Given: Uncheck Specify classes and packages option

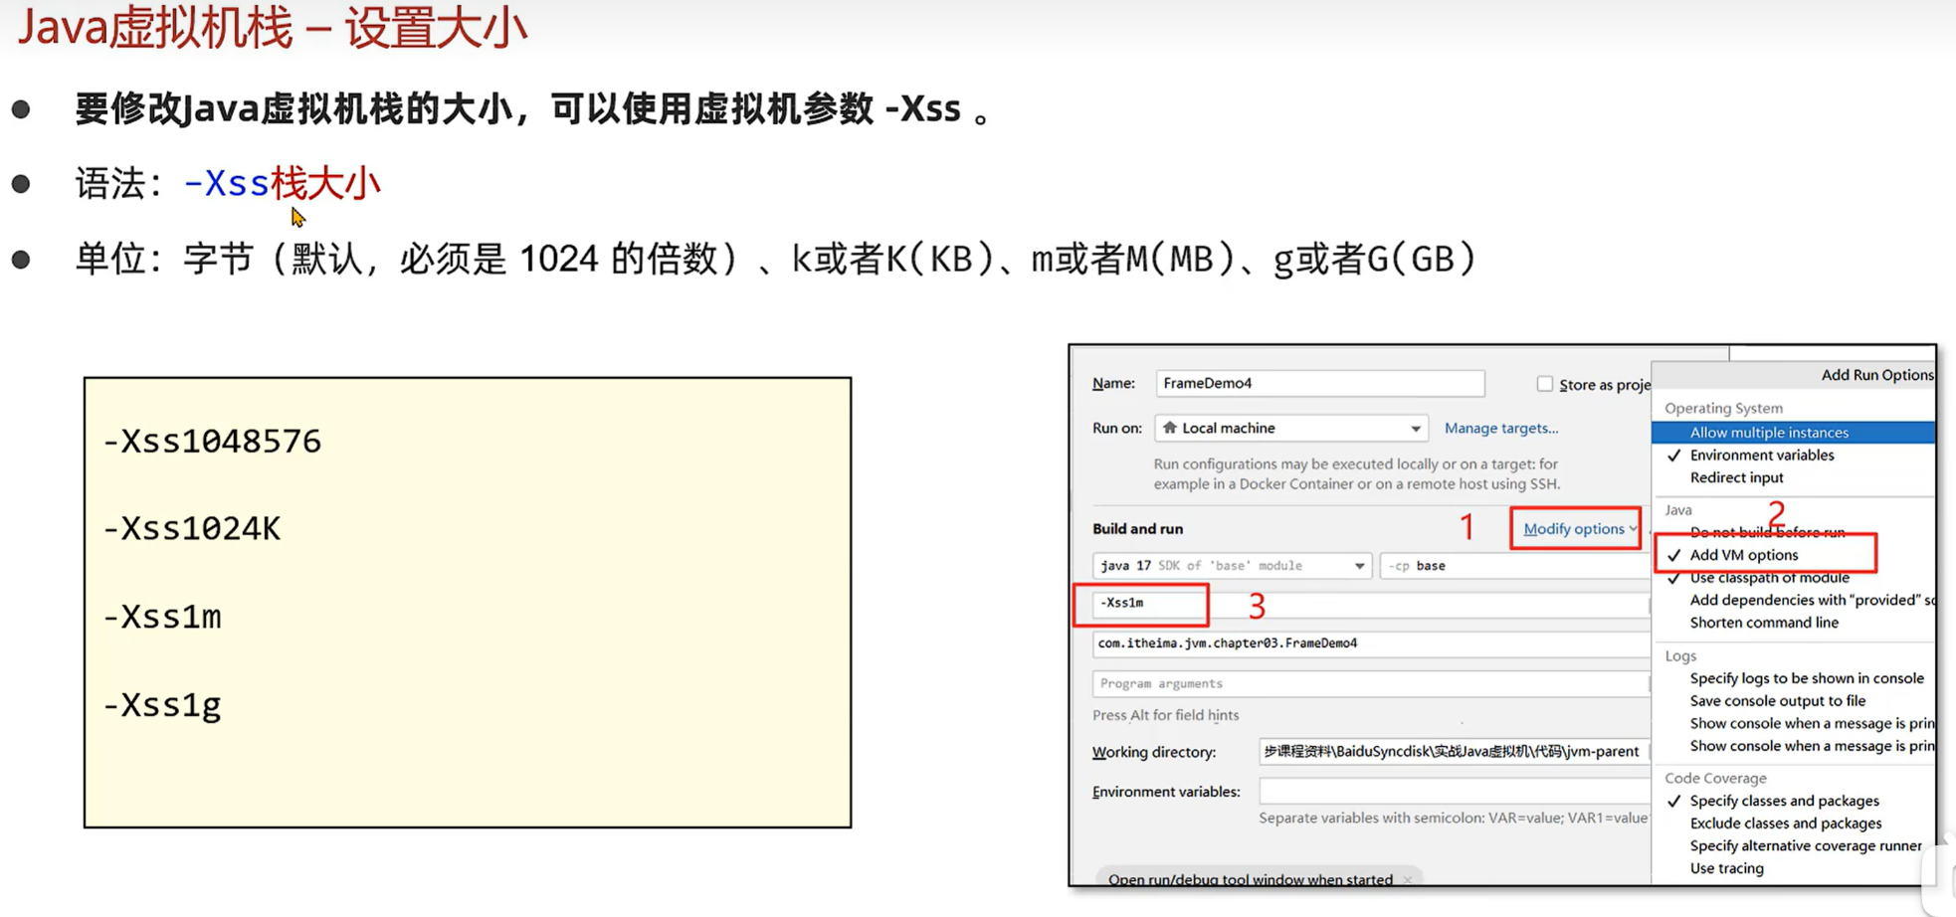Looking at the screenshot, I should (x=1783, y=801).
